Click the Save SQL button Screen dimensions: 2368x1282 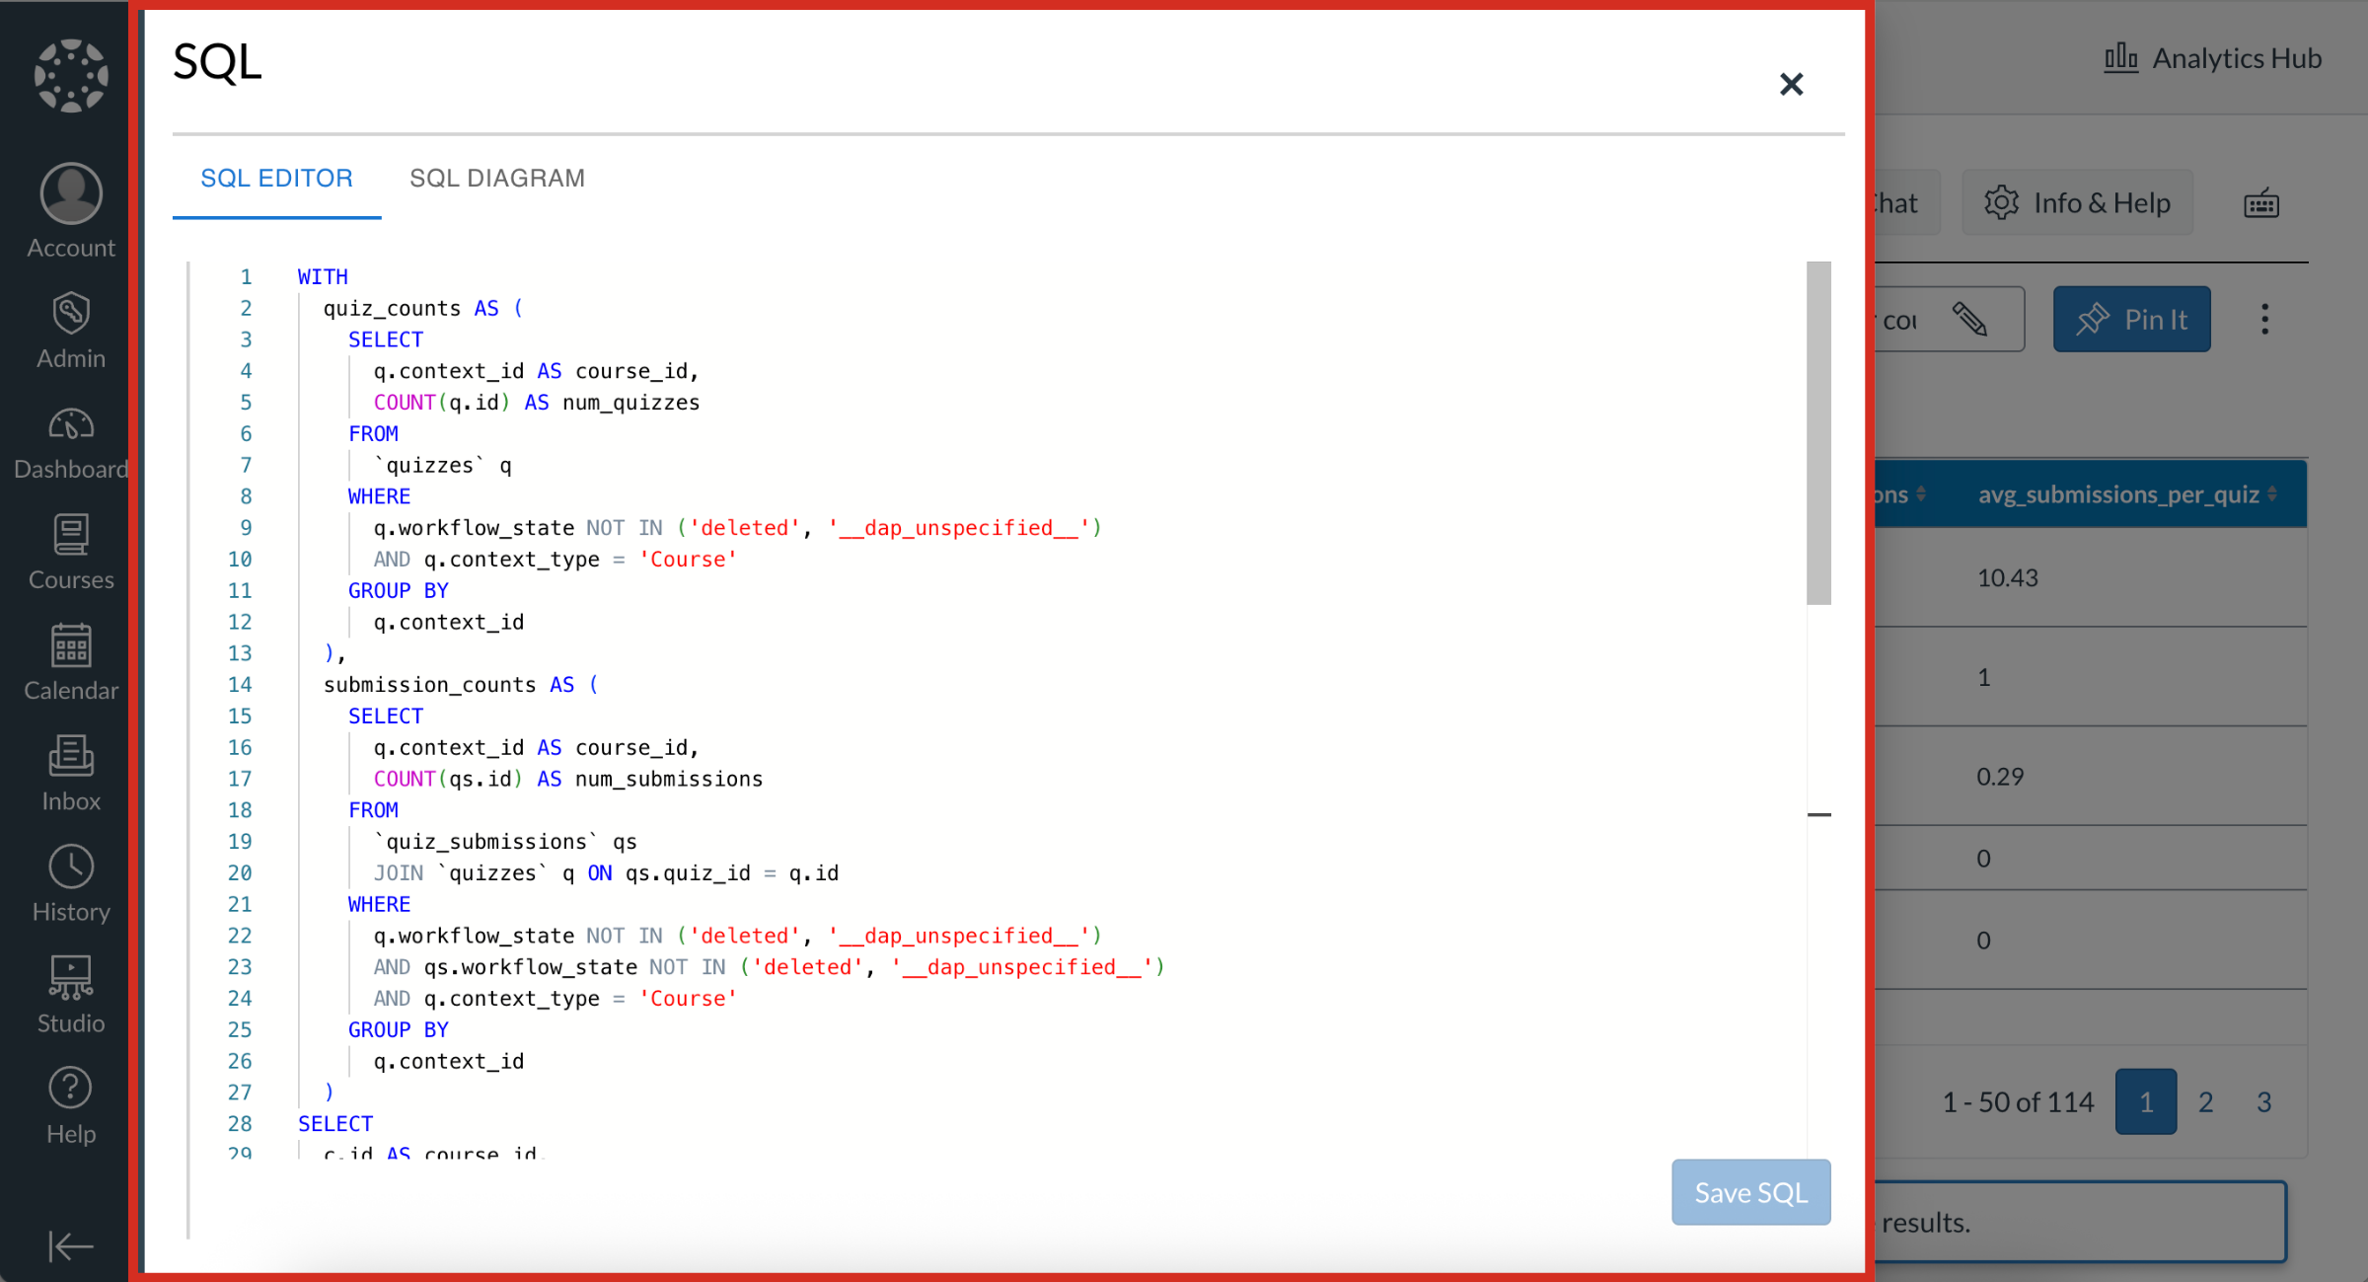[x=1750, y=1192]
